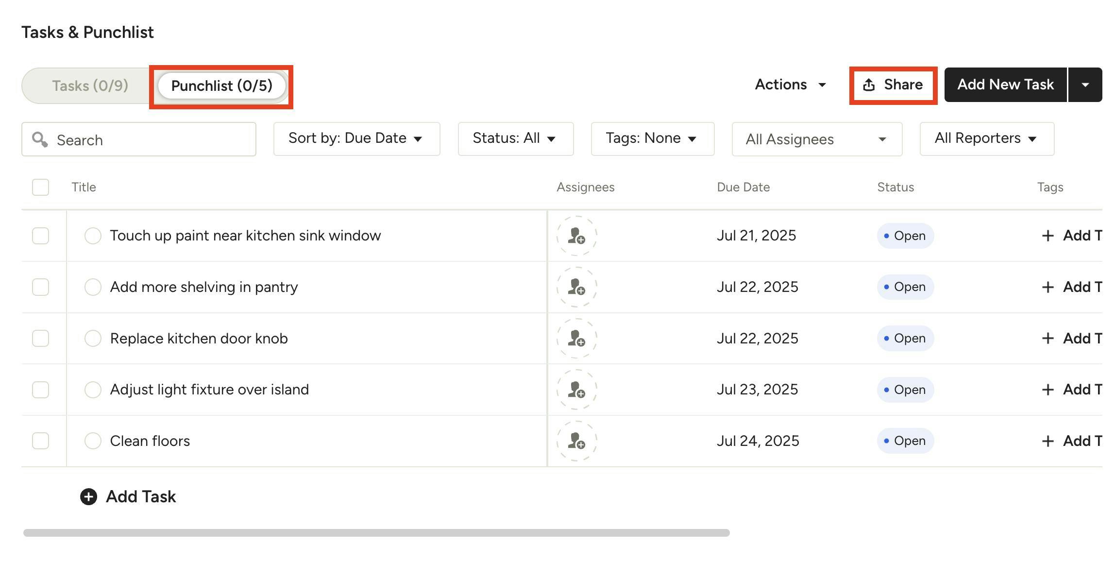Check the select-all header checkbox

pyautogui.click(x=40, y=187)
